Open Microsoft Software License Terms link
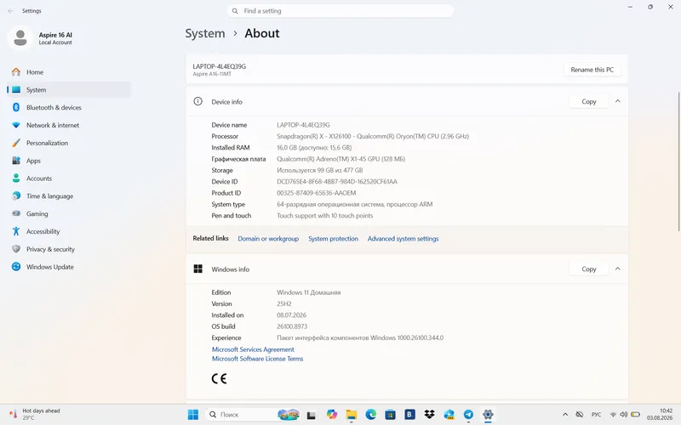The width and height of the screenshot is (681, 425). tap(258, 359)
